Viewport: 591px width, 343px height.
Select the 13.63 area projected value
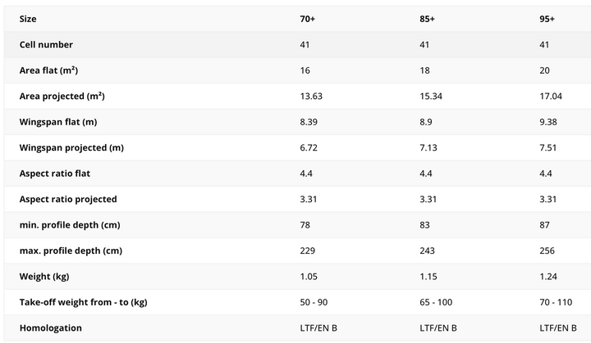[x=311, y=96]
